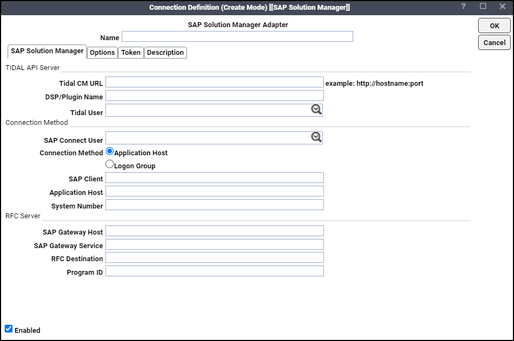The height and width of the screenshot is (341, 514).
Task: Click the SAP Gateway Host field
Action: click(x=215, y=231)
